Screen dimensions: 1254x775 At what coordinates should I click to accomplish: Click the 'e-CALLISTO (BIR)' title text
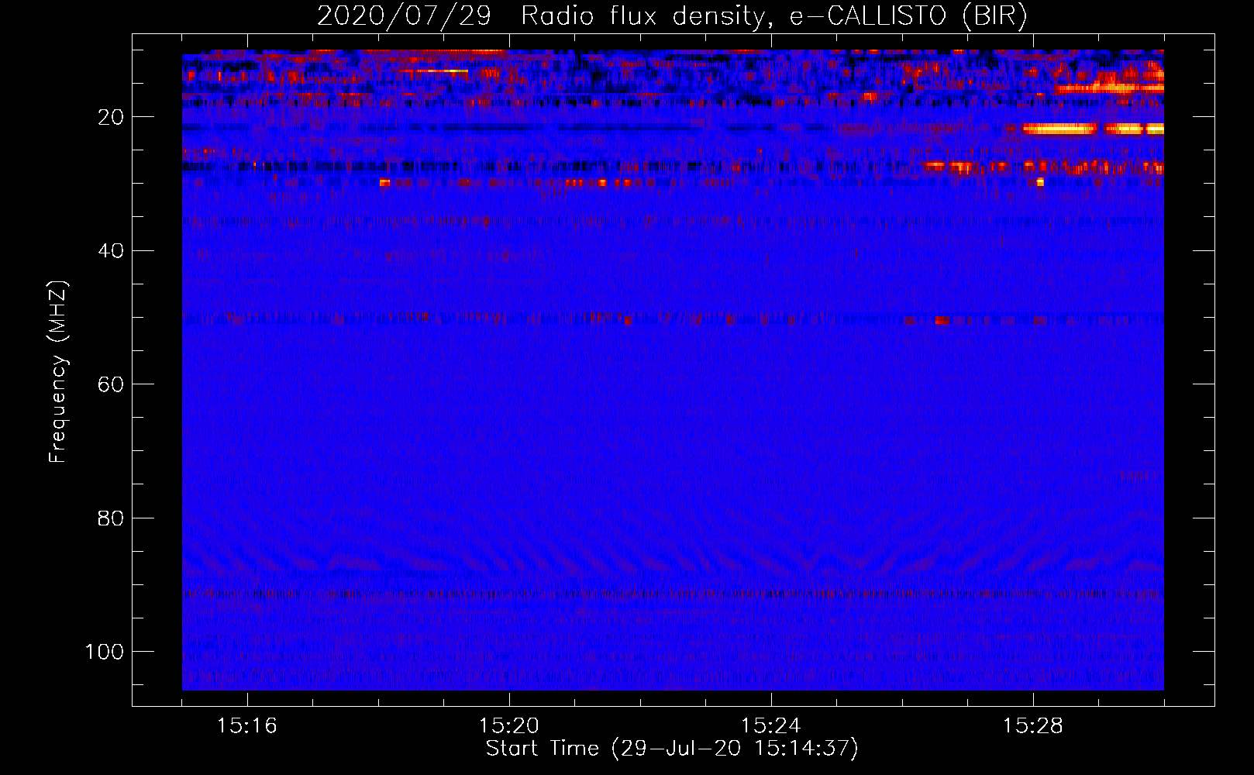(908, 16)
